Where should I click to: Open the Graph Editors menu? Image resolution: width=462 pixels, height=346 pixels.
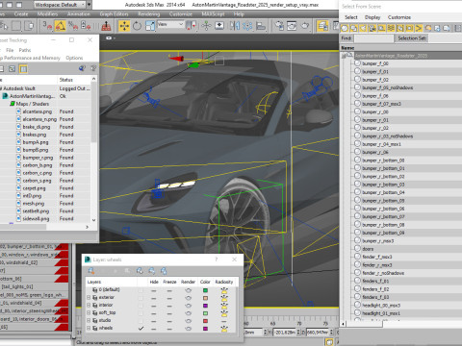tap(114, 14)
